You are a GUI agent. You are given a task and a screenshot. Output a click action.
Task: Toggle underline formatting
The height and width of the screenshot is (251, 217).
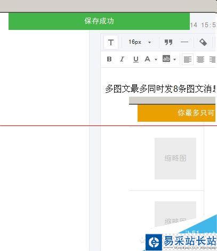[136, 59]
